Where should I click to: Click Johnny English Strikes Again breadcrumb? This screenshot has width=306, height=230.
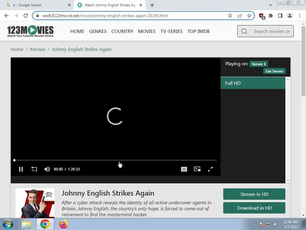82,49
